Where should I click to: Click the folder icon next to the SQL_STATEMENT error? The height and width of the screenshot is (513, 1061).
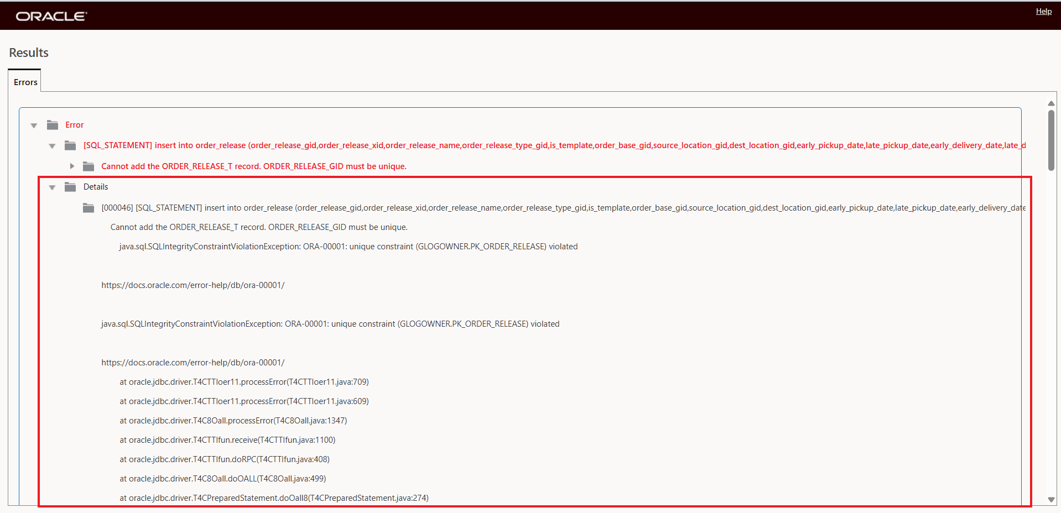(x=70, y=145)
